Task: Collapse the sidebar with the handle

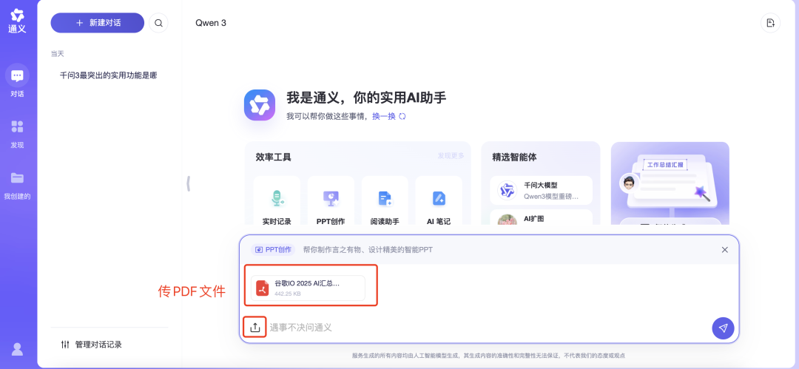Action: click(189, 183)
